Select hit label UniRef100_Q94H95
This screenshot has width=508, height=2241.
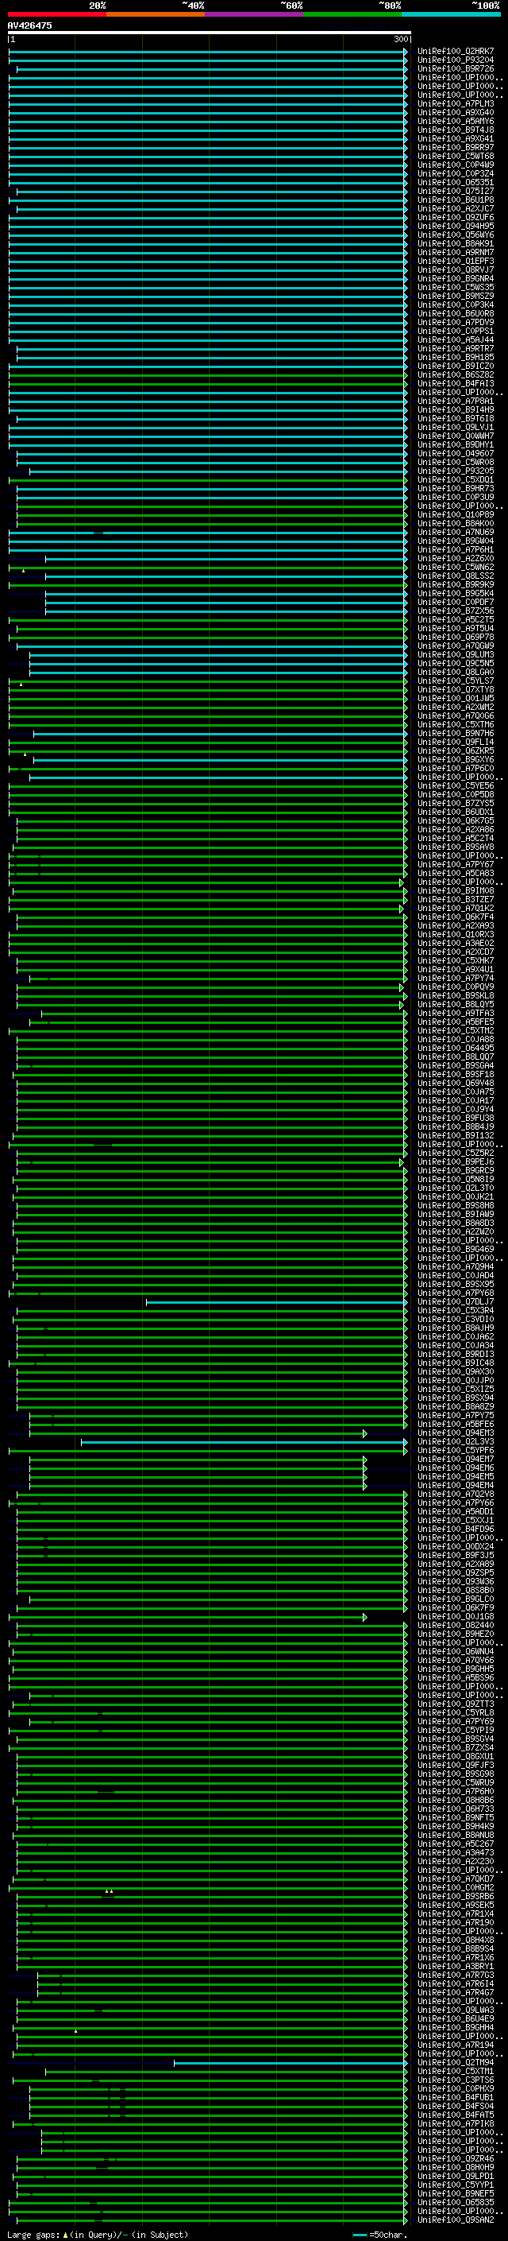[x=455, y=227]
